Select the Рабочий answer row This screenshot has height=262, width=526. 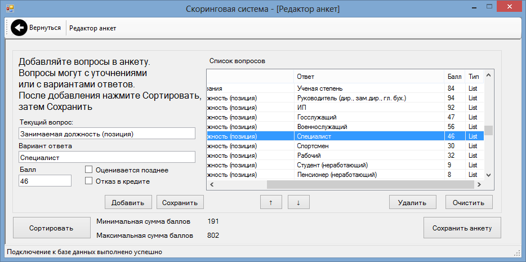coord(345,156)
